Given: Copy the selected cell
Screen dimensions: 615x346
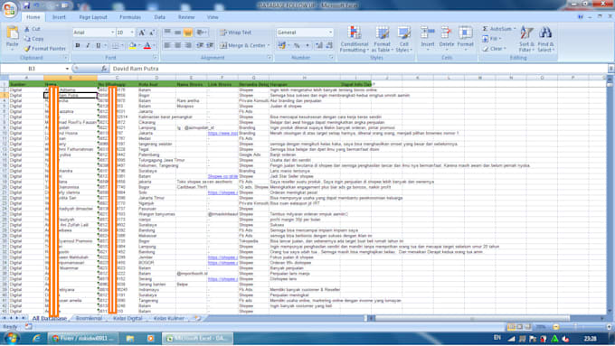Looking at the screenshot, I should point(33,39).
